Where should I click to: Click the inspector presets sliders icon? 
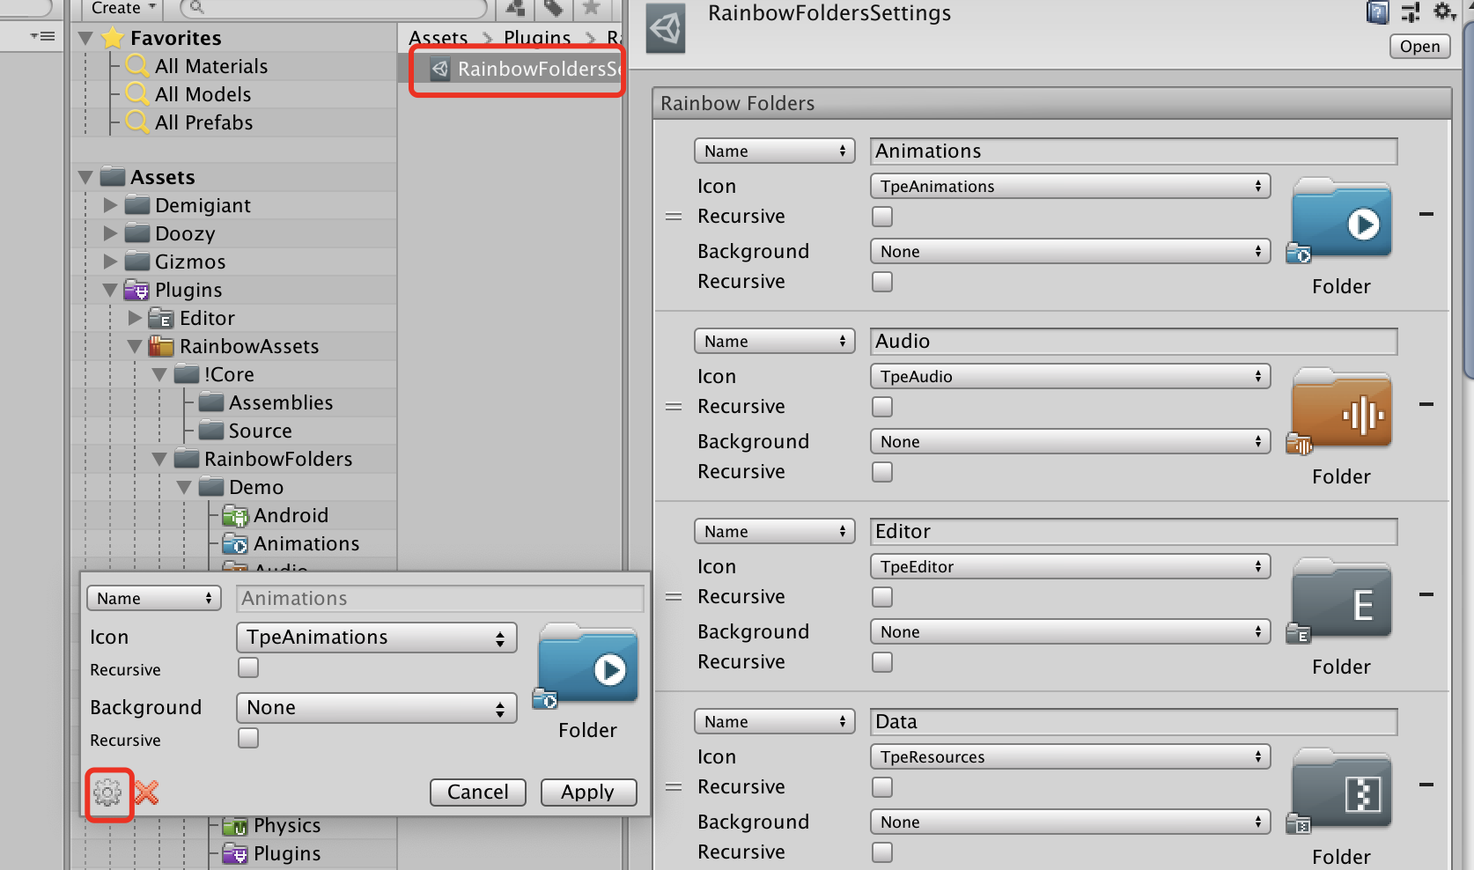(1411, 11)
